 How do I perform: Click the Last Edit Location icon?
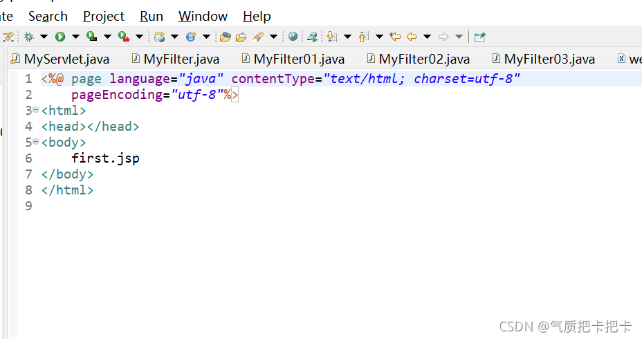tap(395, 37)
